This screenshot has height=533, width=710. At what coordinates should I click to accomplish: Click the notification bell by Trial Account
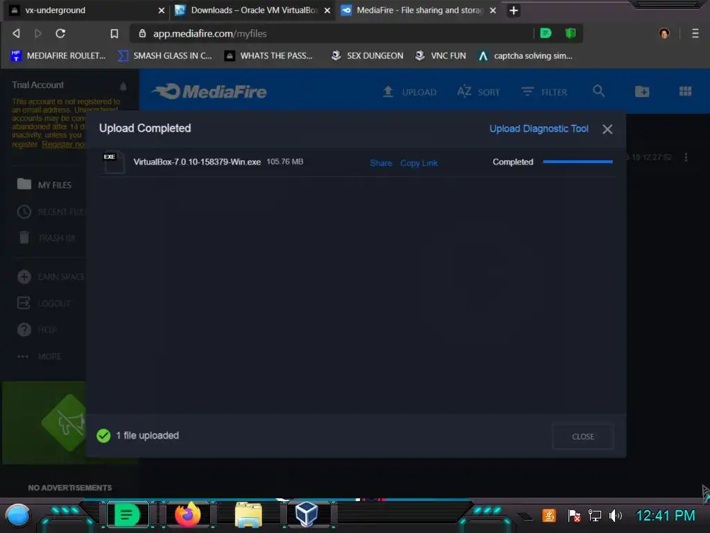pos(123,86)
